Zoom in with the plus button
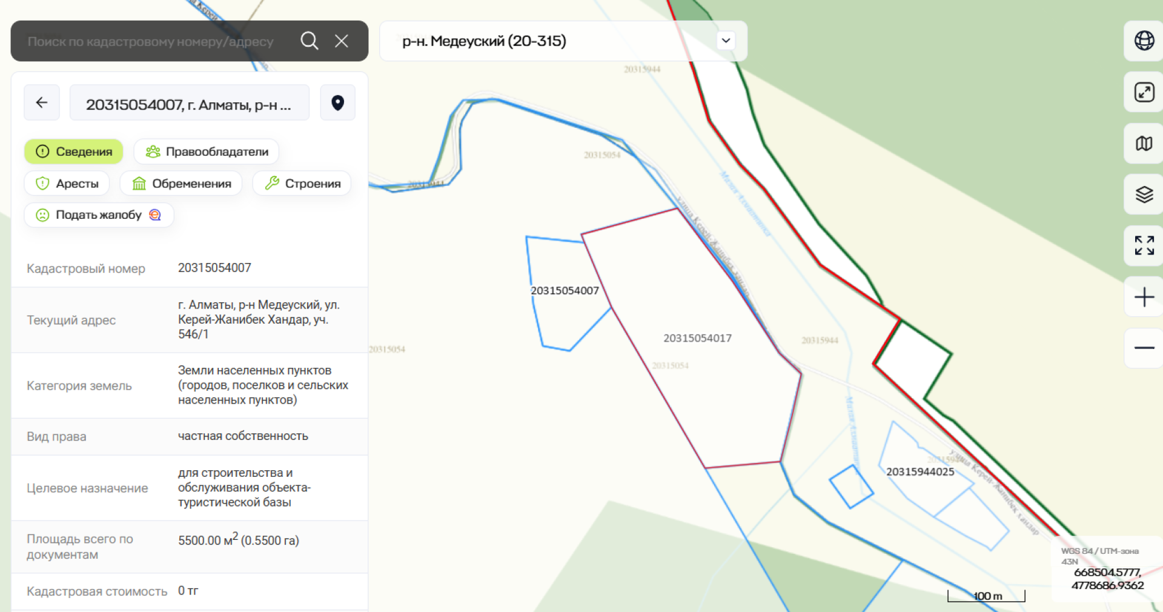 click(1144, 297)
